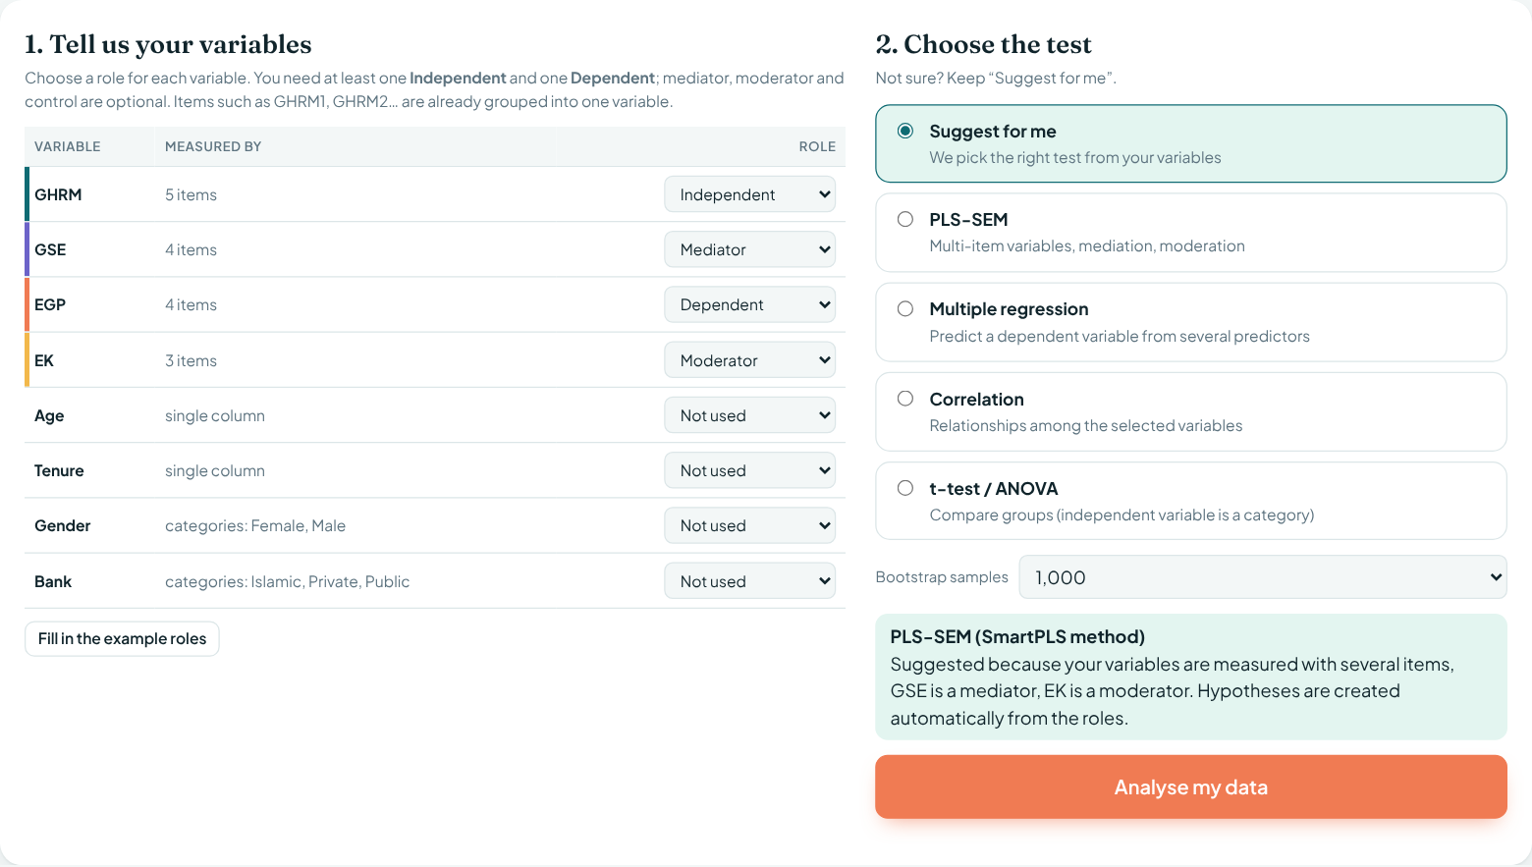1532x867 pixels.
Task: Open the role dropdown for GHRM
Action: (x=750, y=194)
